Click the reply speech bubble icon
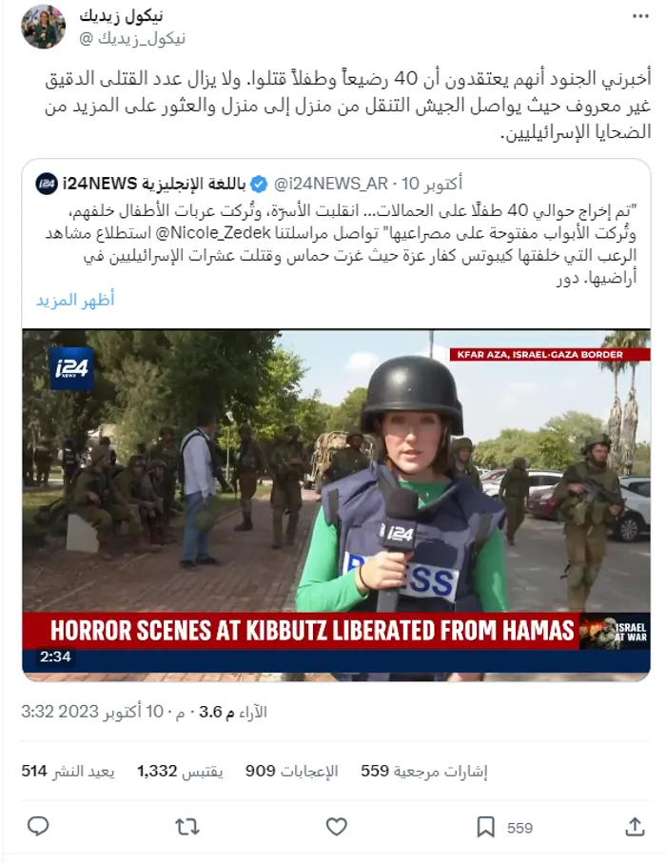The width and height of the screenshot is (666, 863). click(x=38, y=827)
